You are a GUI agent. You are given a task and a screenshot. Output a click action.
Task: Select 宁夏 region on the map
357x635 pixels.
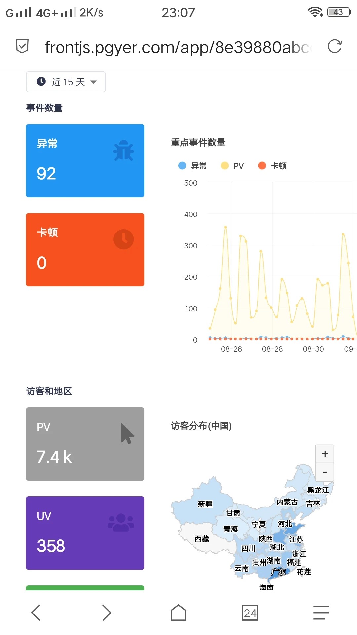(x=258, y=524)
